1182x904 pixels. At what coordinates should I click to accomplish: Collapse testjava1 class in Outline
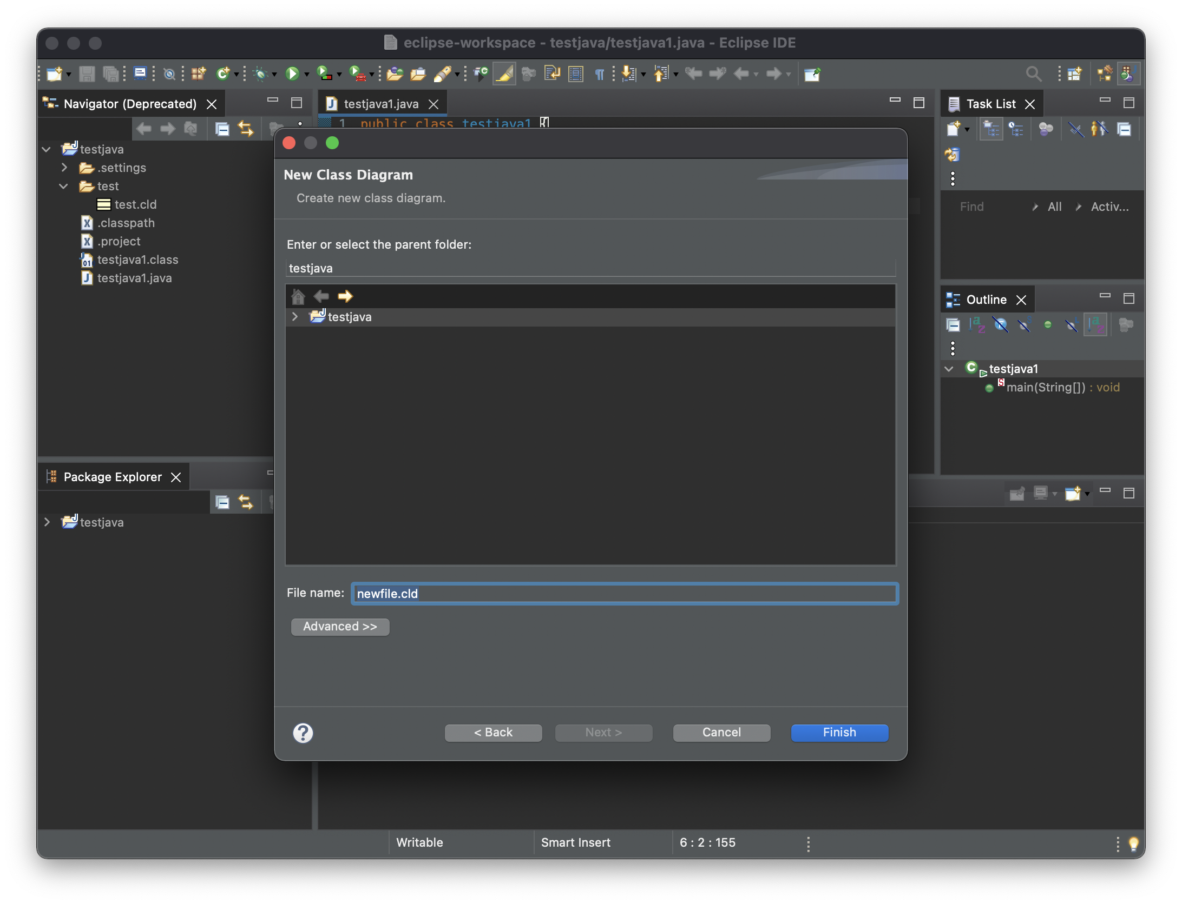coord(949,369)
